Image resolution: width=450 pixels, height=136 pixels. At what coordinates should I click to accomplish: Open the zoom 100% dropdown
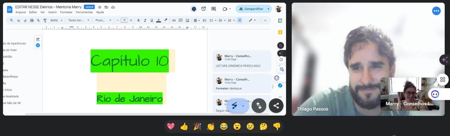[x=56, y=20]
